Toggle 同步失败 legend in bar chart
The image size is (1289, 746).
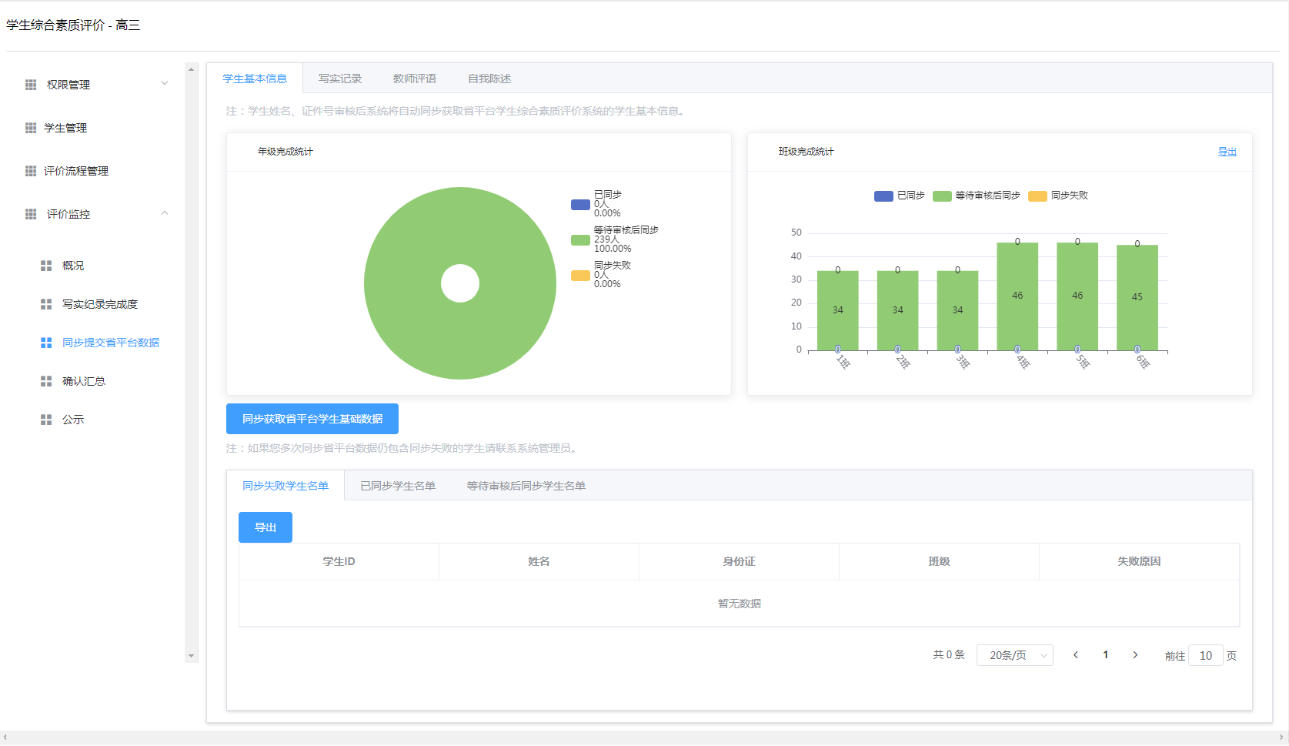tap(1058, 196)
